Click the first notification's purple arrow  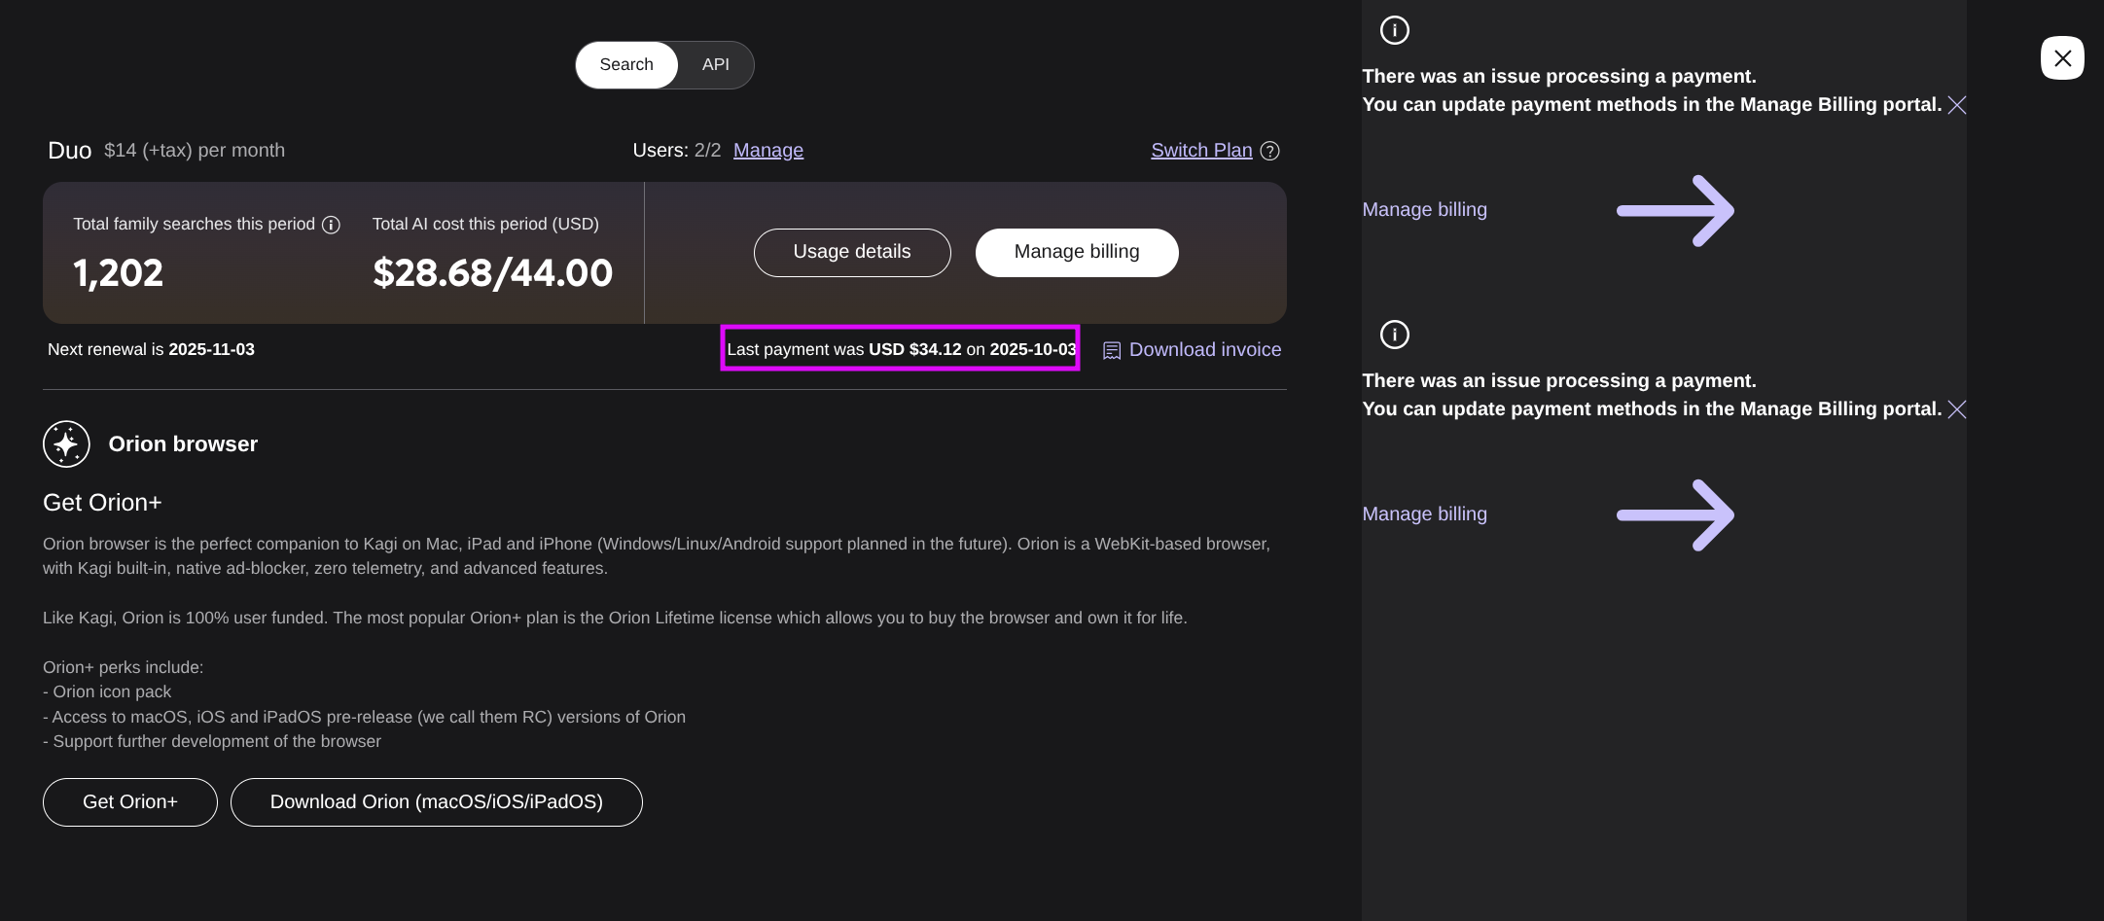click(x=1674, y=210)
